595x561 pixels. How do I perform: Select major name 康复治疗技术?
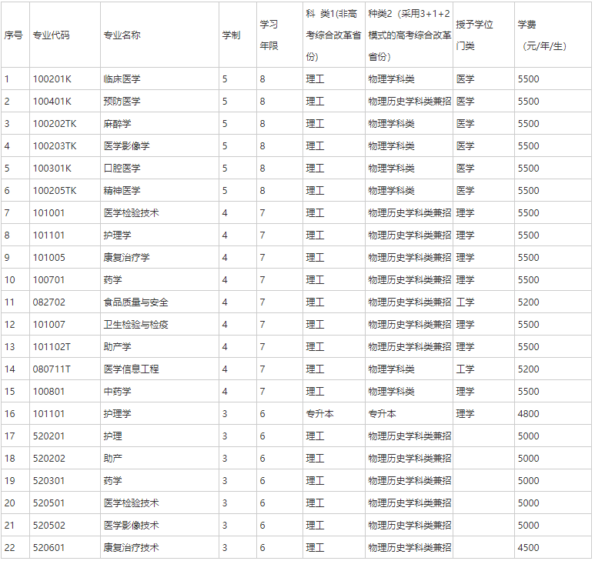pos(132,548)
